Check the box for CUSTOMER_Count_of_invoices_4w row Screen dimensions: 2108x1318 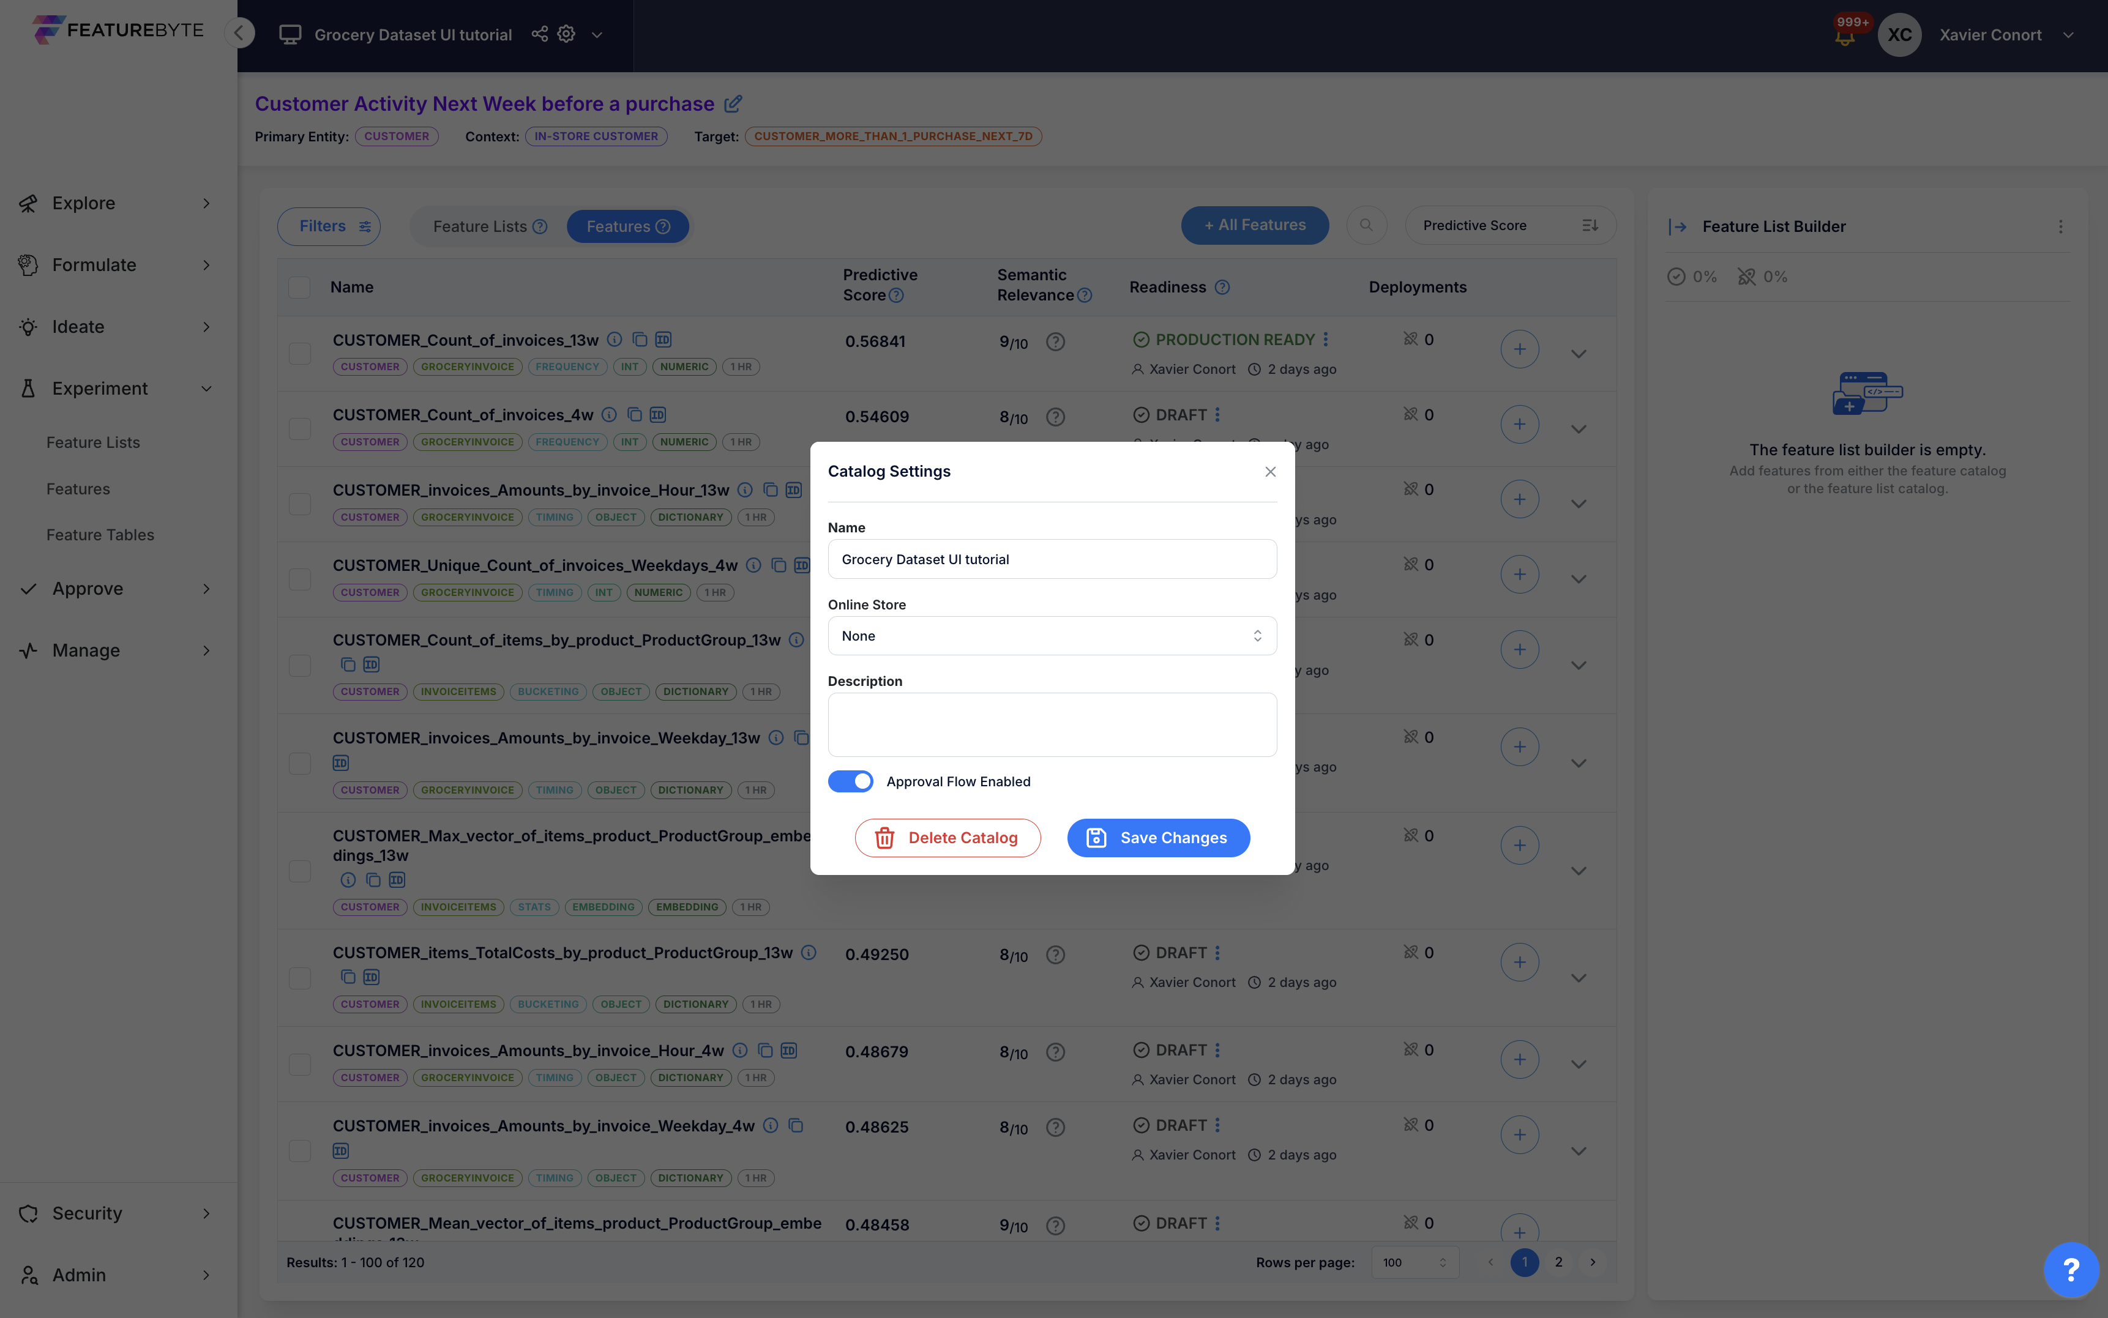click(x=300, y=428)
